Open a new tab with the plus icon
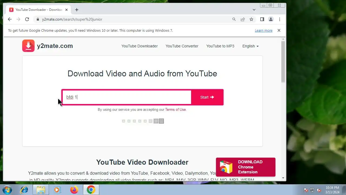The height and width of the screenshot is (195, 346). [77, 10]
